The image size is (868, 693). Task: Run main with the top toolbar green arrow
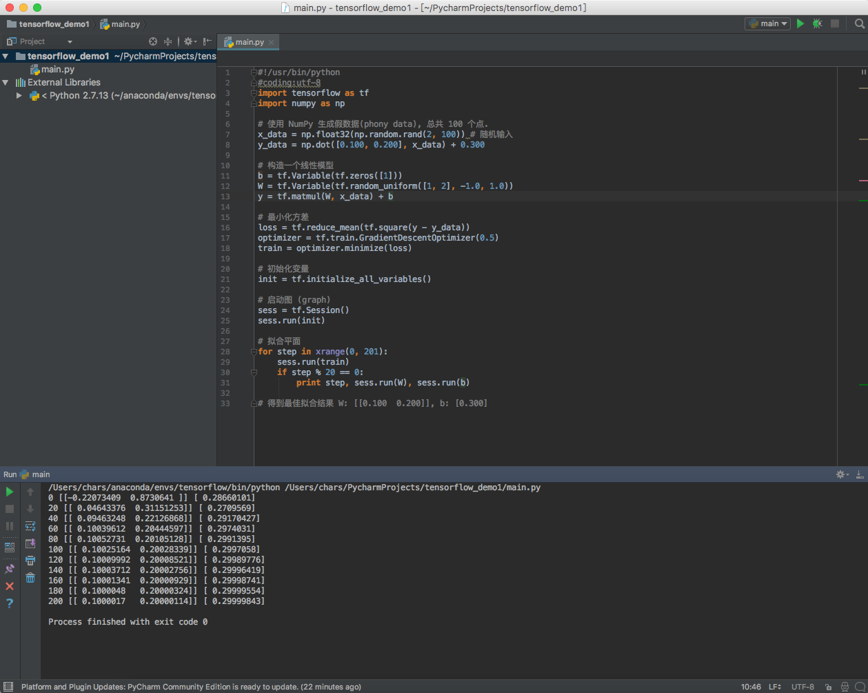(800, 23)
